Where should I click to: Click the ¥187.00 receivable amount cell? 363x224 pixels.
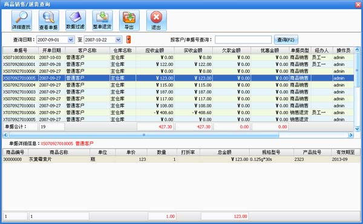155,92
